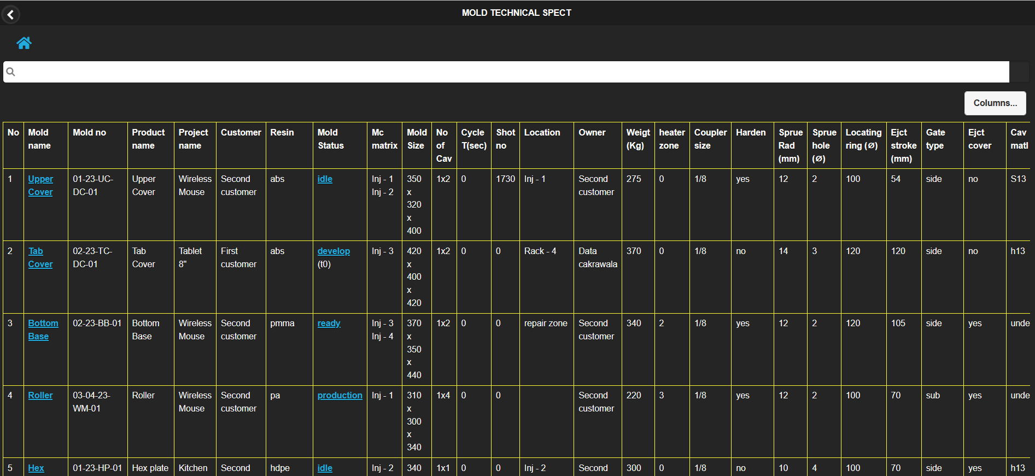Click the Mold name column header

(x=39, y=139)
